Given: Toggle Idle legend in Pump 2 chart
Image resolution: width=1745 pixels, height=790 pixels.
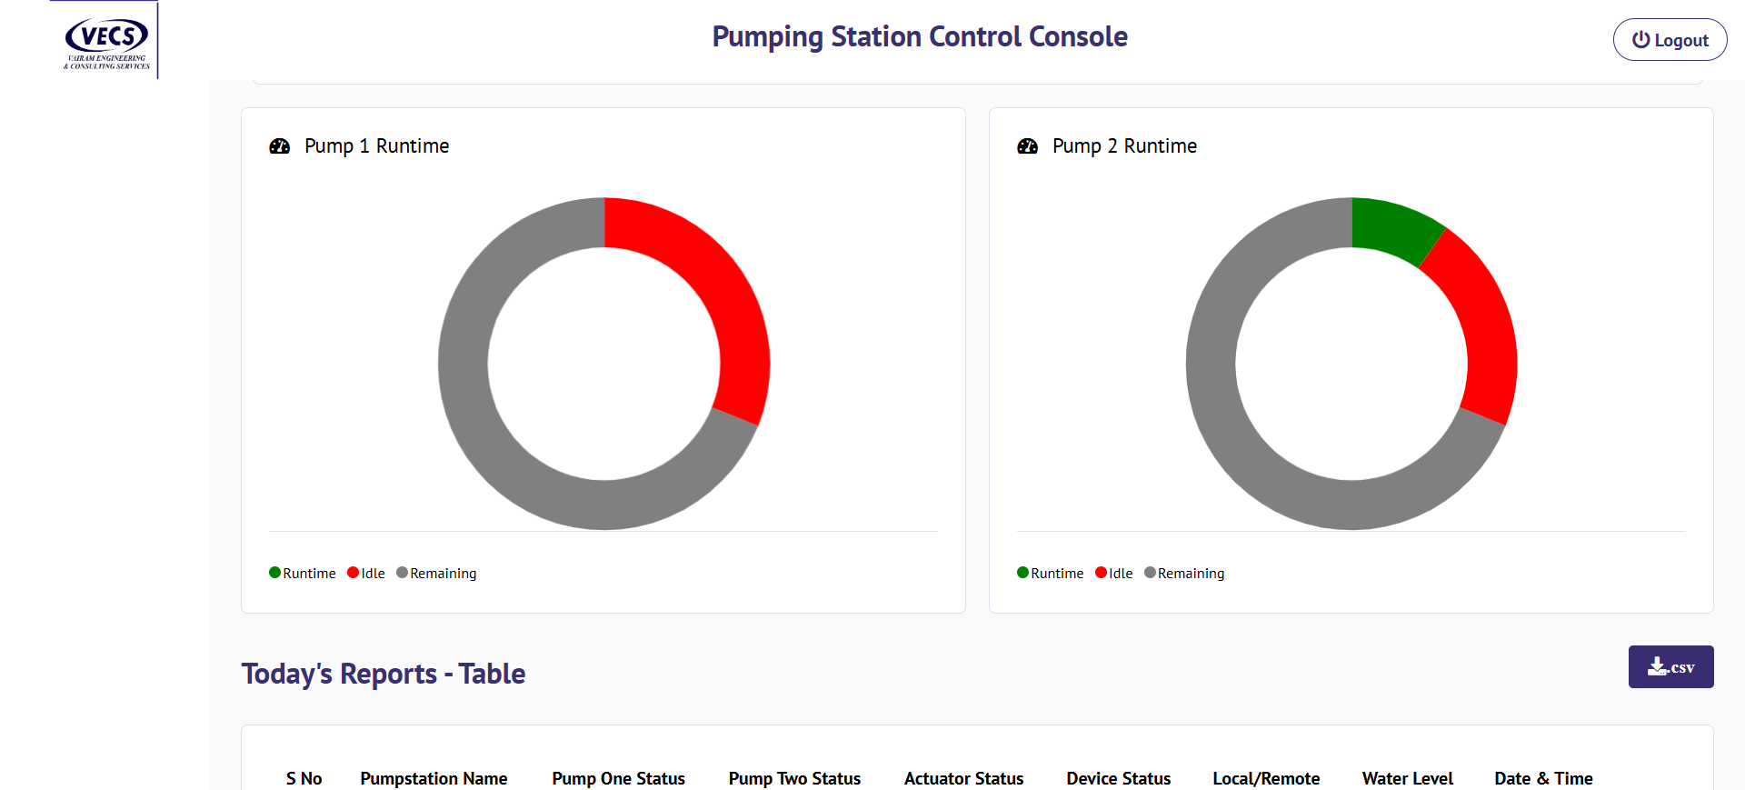Looking at the screenshot, I should (x=1114, y=573).
